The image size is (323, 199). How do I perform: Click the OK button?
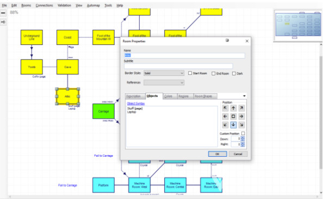(x=218, y=154)
